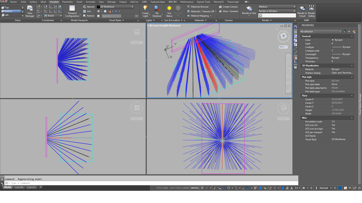Switch to the Layout2 tab
Viewport: 362px width, 203px height.
coord(31,187)
